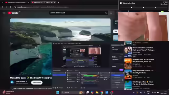Click the YouTube logo
Image resolution: width=169 pixels, height=95 pixels.
13,13
